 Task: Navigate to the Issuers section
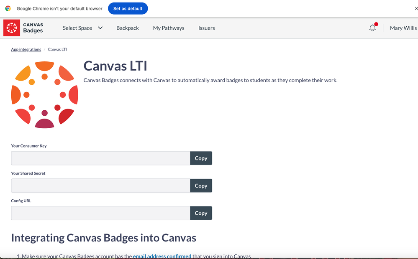point(206,28)
